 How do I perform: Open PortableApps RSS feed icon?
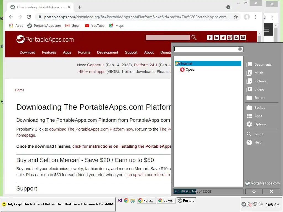(x=236, y=38)
